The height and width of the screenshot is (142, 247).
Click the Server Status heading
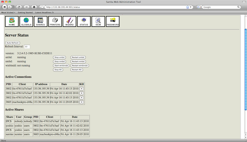pyautogui.click(x=17, y=35)
